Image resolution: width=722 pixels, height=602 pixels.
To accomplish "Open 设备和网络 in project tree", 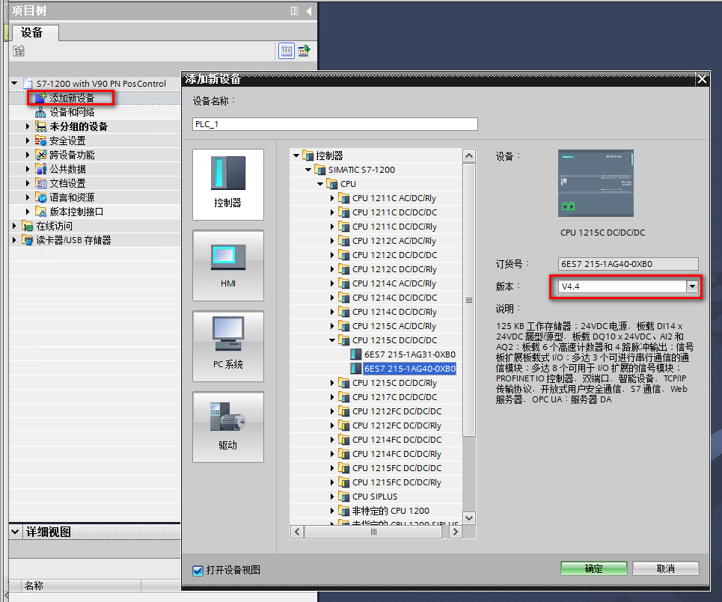I will pyautogui.click(x=72, y=112).
